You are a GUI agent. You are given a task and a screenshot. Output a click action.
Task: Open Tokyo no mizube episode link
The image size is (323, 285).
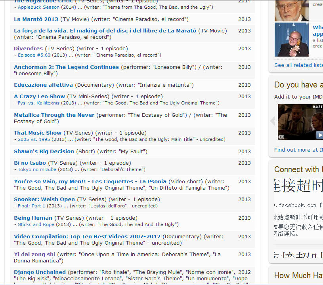click(37, 169)
